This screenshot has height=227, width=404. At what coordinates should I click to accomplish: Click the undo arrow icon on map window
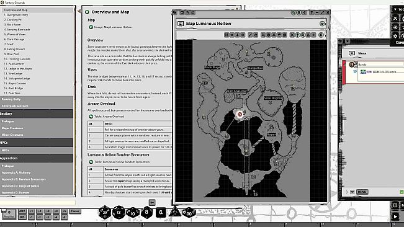(x=187, y=12)
